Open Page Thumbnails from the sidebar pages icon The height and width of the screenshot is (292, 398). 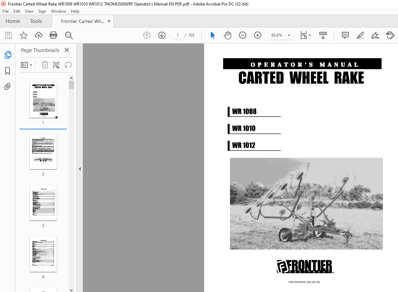(8, 54)
